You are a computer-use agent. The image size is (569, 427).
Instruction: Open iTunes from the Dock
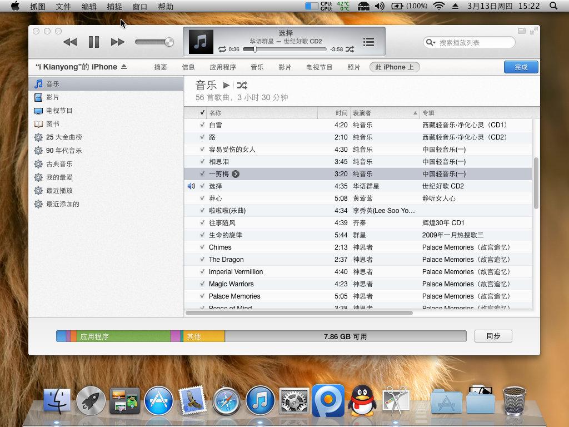pyautogui.click(x=260, y=400)
